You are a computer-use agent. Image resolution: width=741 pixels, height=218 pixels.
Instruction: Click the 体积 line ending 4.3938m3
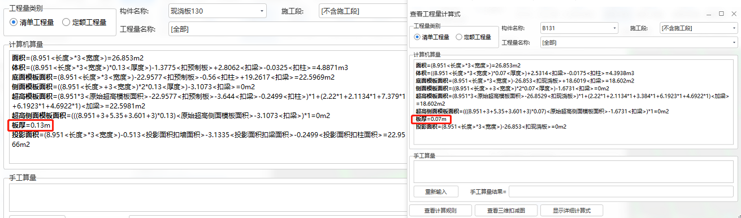(x=525, y=73)
